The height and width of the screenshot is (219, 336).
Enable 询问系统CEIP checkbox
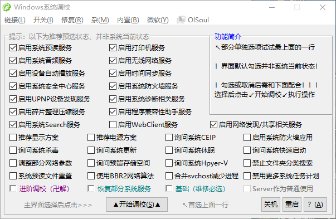tap(169, 137)
